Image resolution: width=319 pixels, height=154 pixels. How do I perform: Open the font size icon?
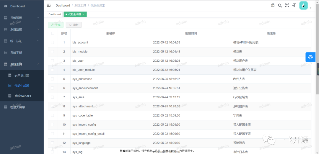click(294, 6)
